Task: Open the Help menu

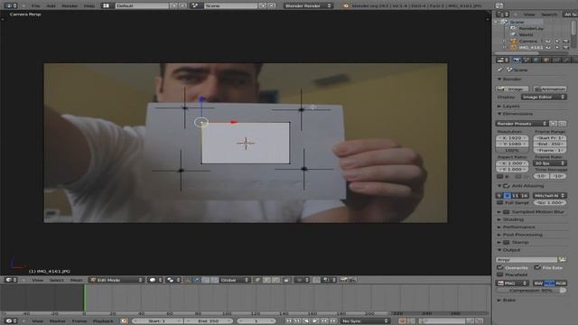Action: pos(89,6)
